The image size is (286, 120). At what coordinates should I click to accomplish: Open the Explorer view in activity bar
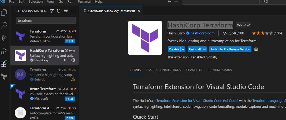pos(4,13)
